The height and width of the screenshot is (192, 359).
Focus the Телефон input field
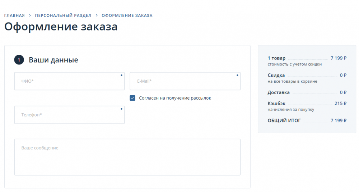coord(69,115)
